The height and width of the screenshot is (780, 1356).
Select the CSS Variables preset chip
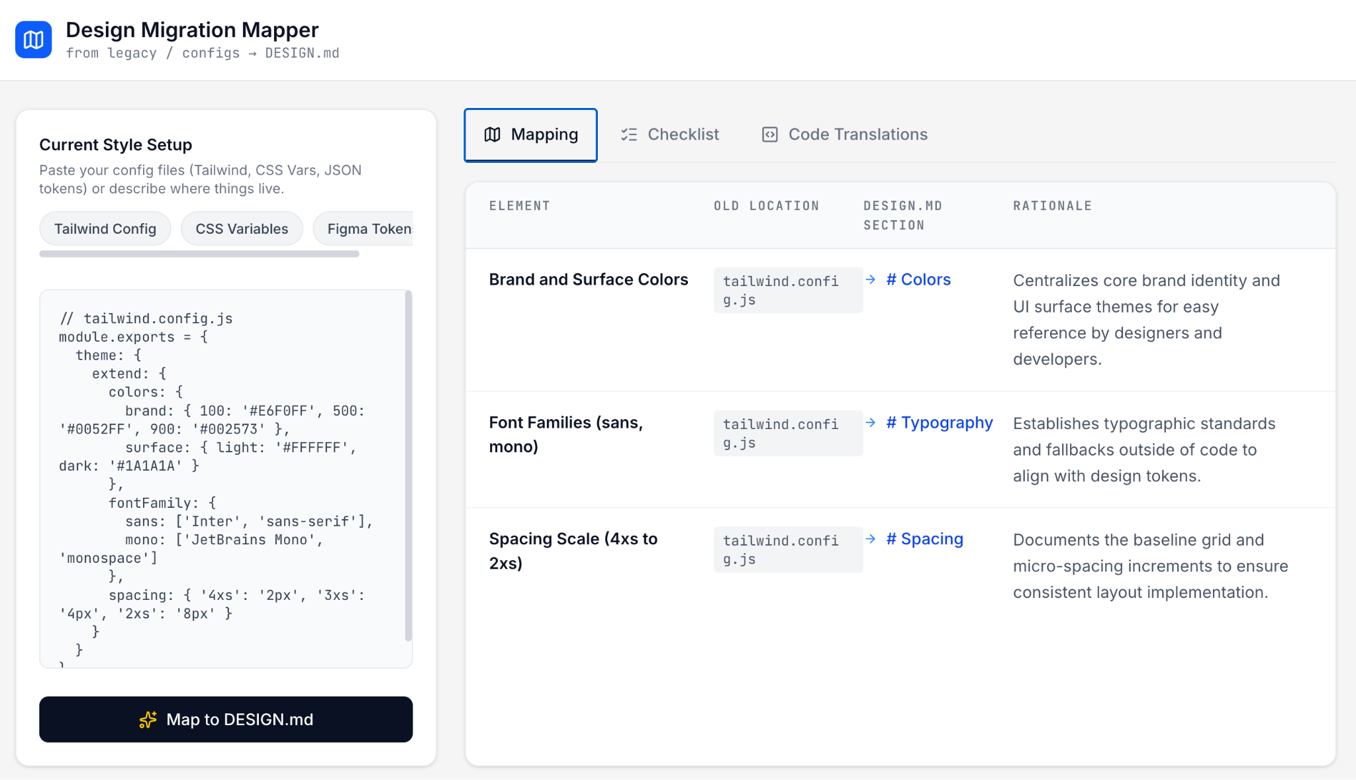(x=242, y=228)
